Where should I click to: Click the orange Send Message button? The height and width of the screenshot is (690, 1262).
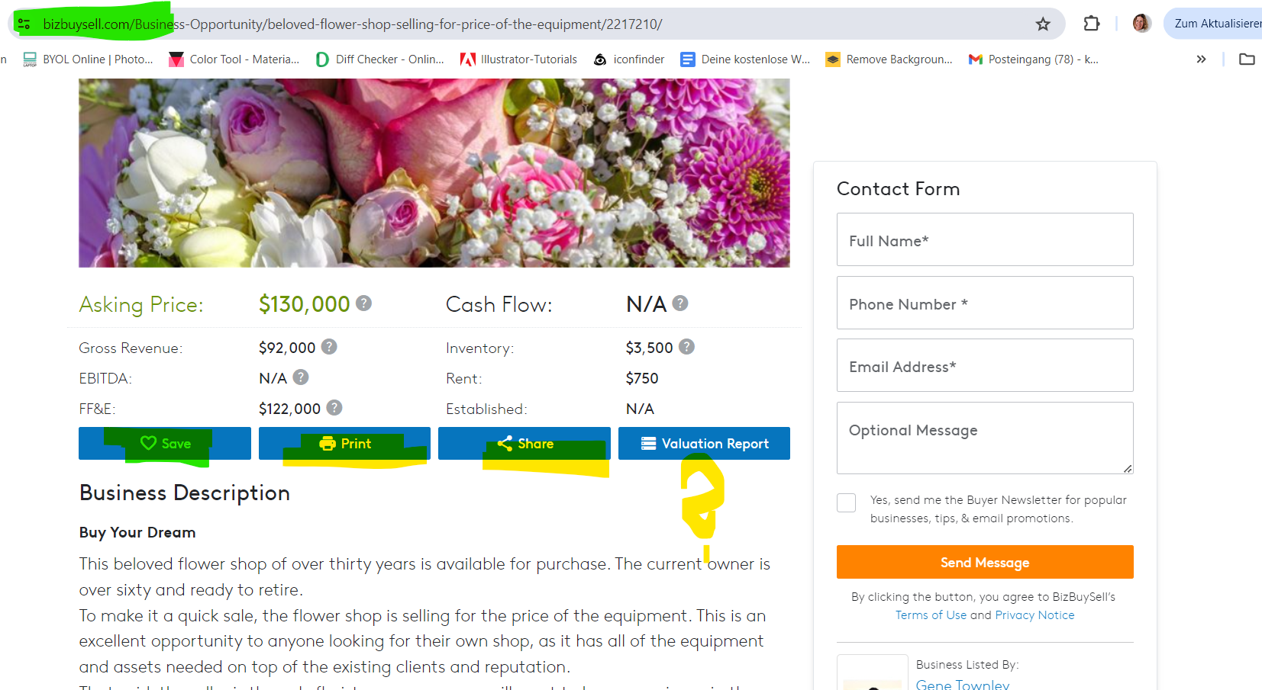coord(985,562)
